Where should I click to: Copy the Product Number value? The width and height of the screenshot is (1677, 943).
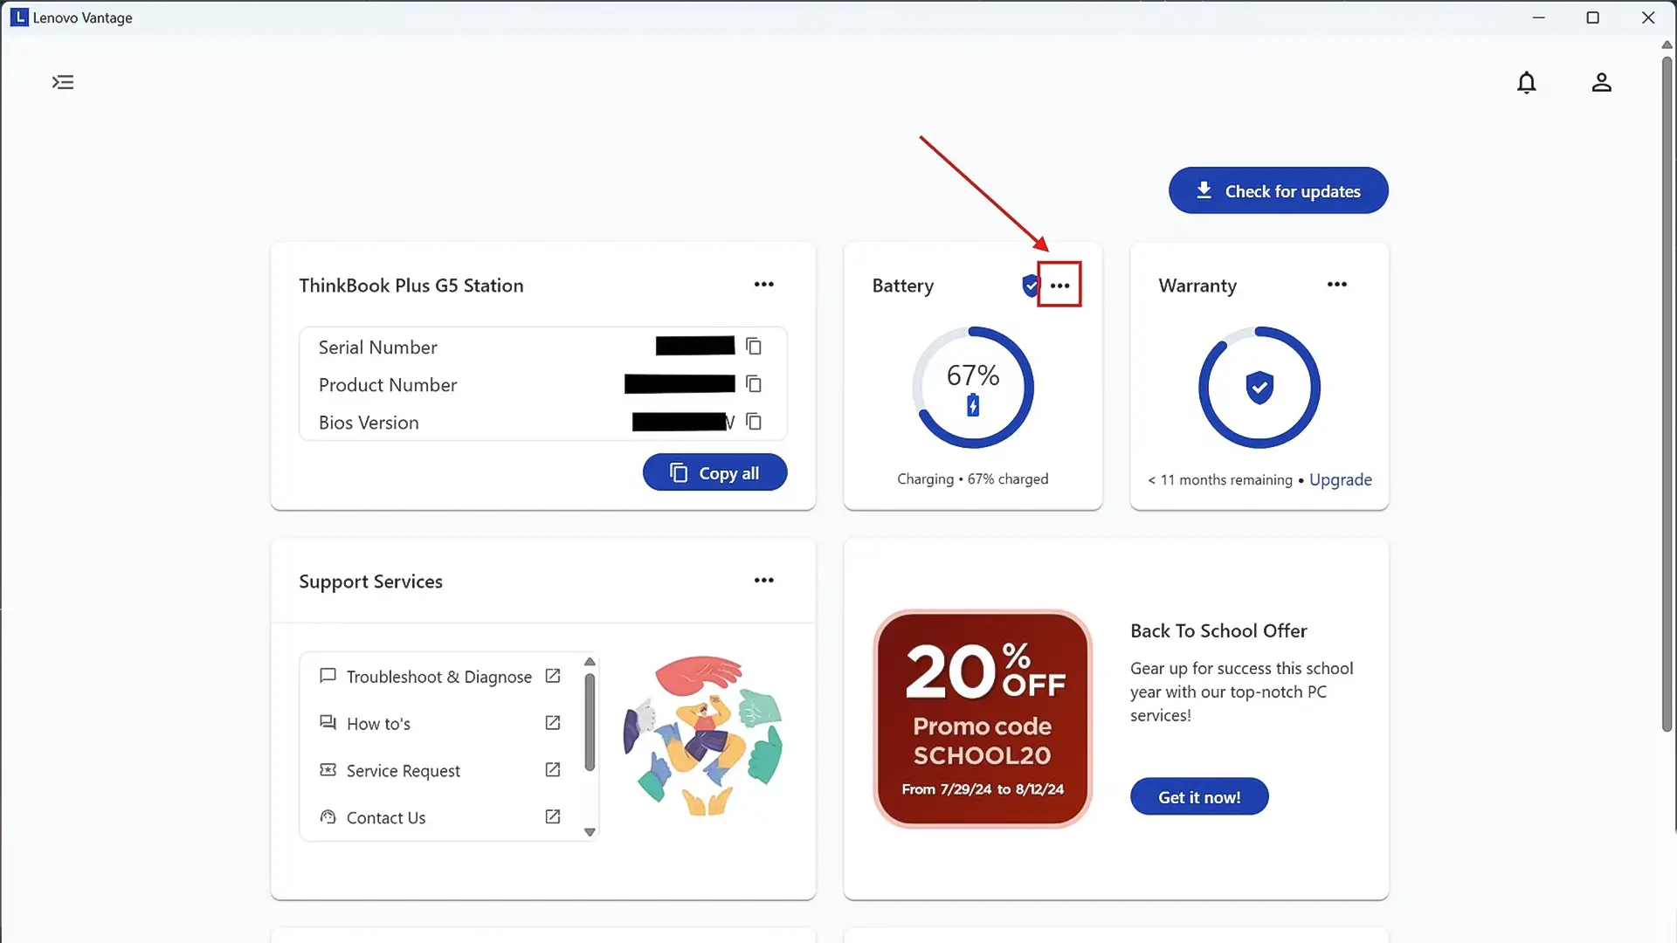754,384
